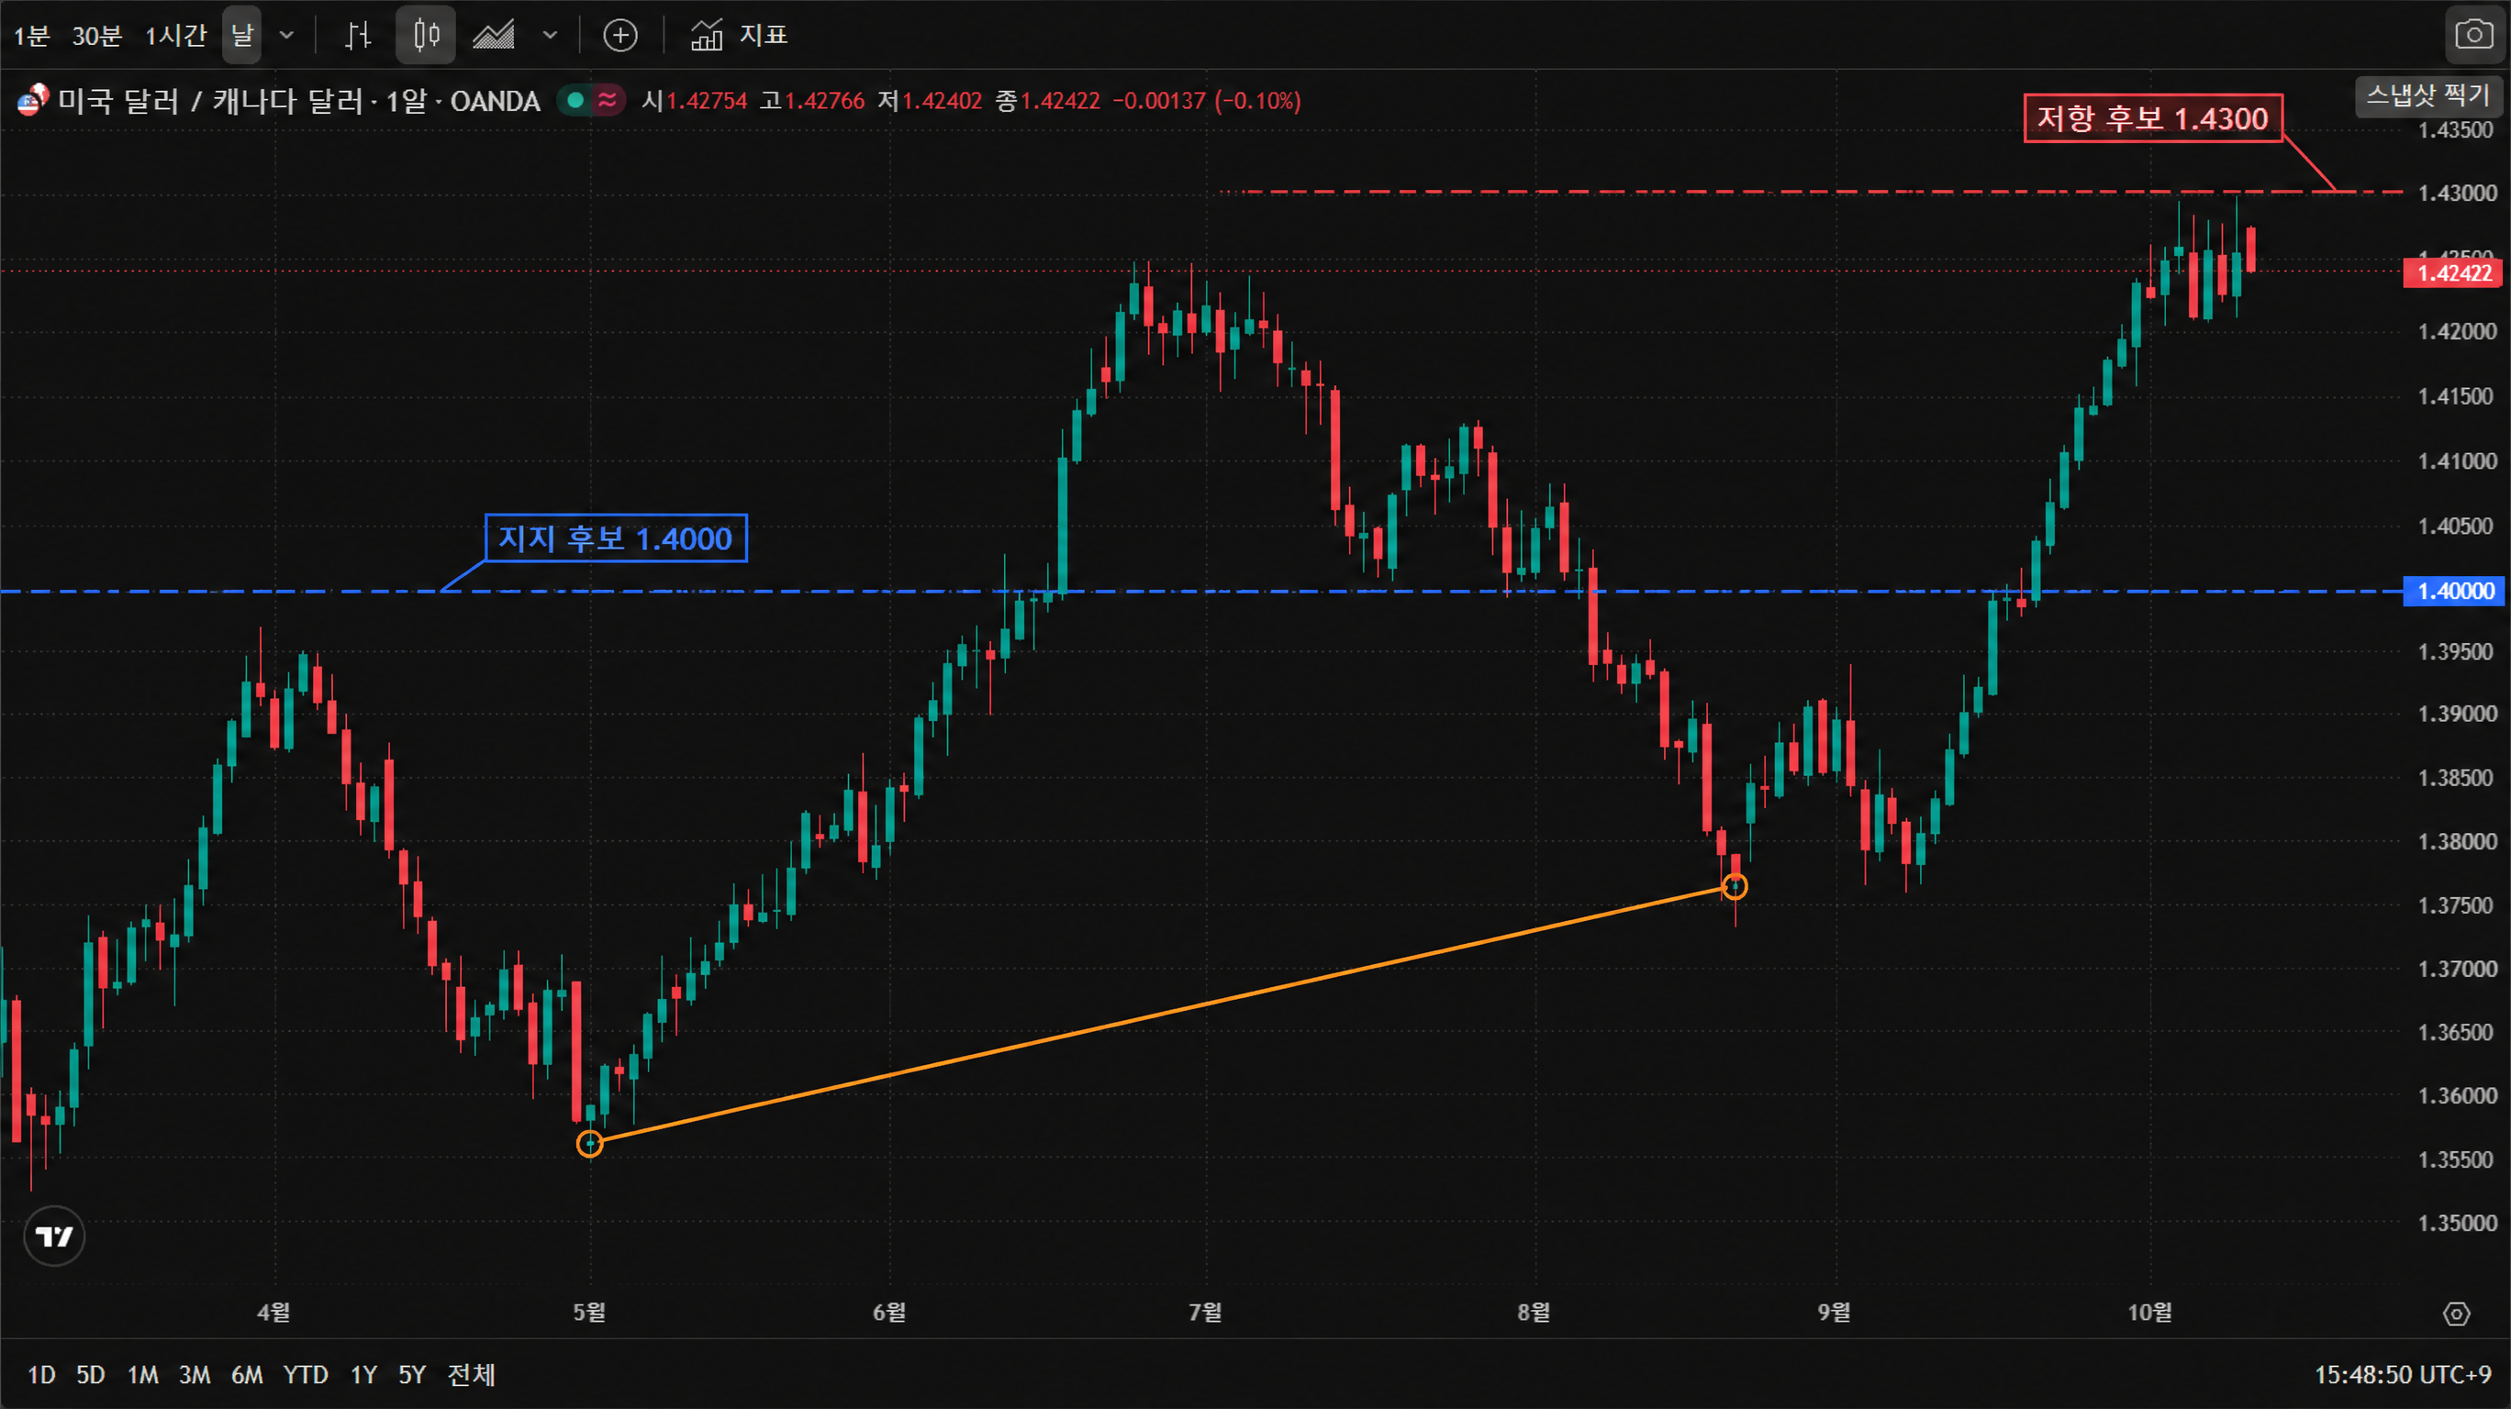Select the 1Y date range

coord(363,1375)
